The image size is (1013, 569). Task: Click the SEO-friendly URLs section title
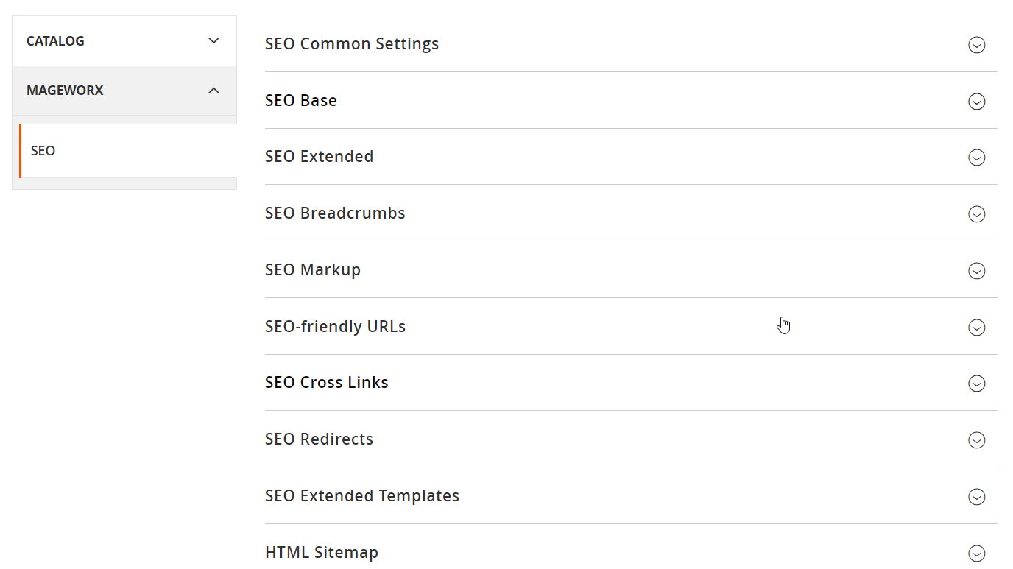[x=335, y=326]
